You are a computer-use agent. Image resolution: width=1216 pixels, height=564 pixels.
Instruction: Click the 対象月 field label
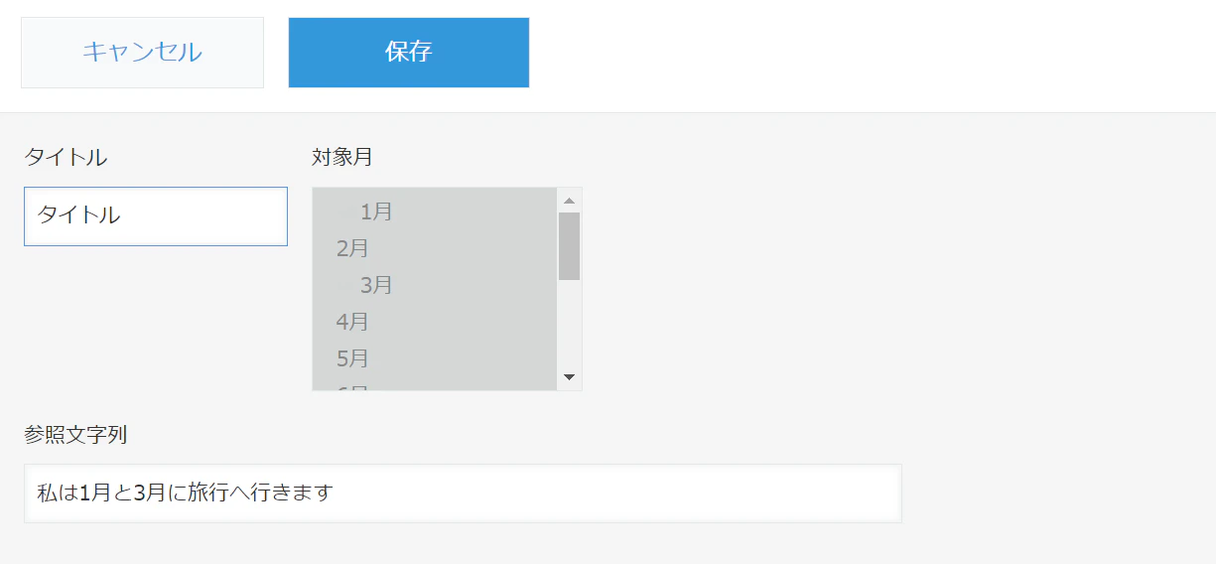[342, 157]
